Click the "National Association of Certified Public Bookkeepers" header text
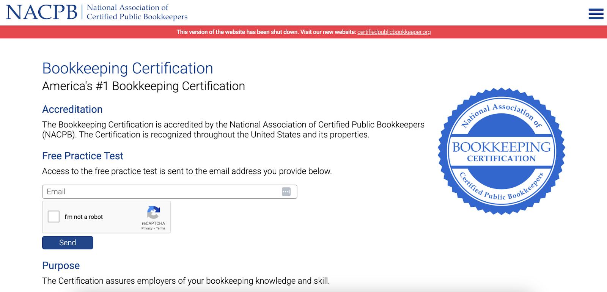This screenshot has height=292, width=607. pos(137,12)
